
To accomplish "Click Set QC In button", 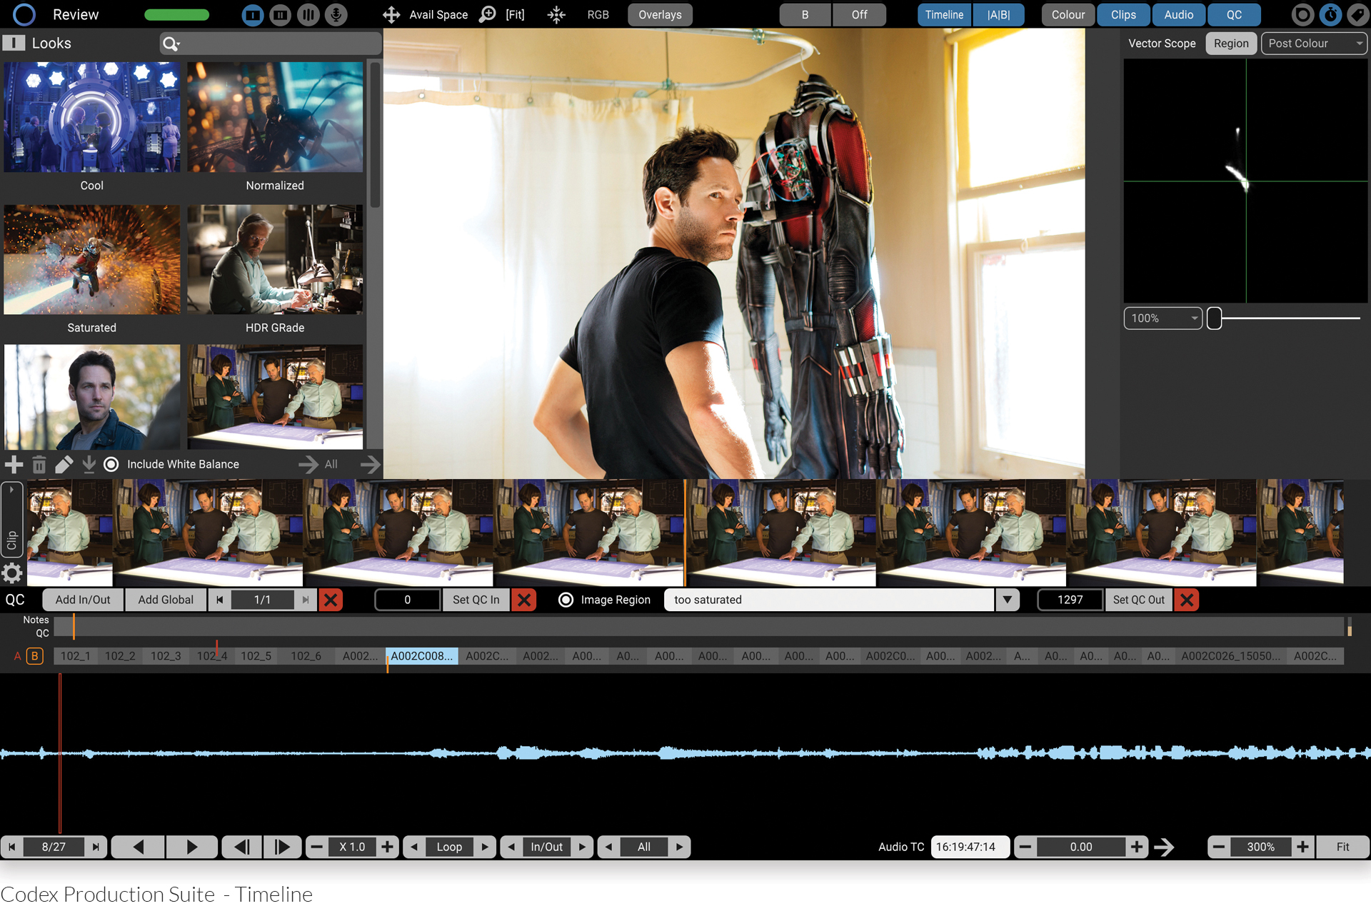I will pos(476,600).
